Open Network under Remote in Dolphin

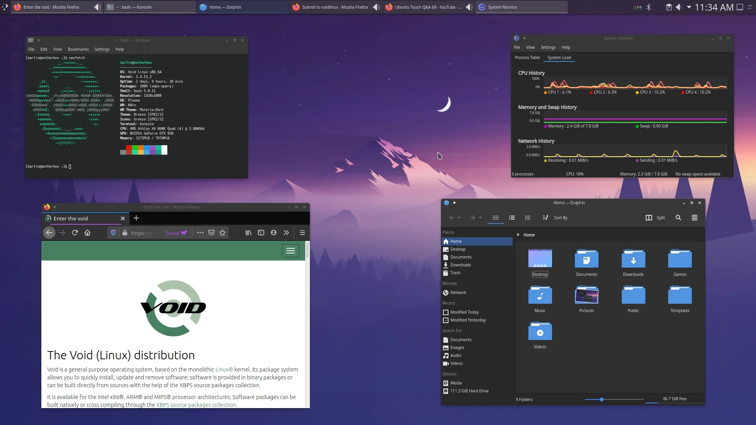point(477,292)
